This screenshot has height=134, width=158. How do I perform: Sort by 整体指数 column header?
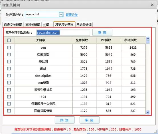pyautogui.click(x=82, y=40)
